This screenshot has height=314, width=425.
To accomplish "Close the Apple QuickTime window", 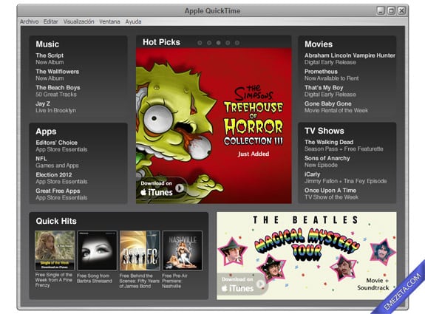I will tap(401, 10).
